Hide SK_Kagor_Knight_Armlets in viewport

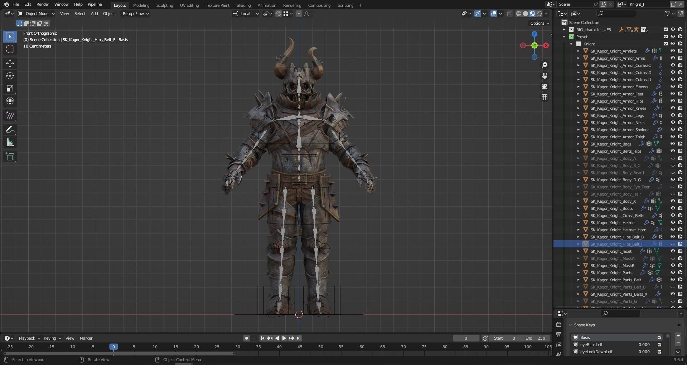coord(673,51)
